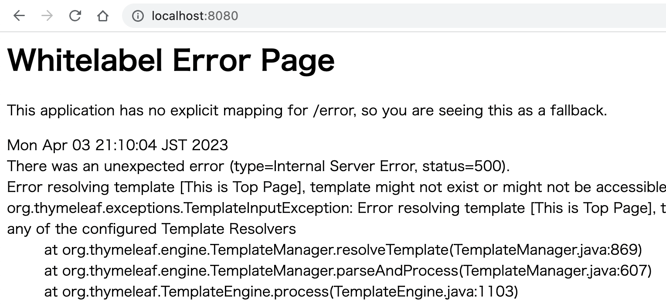Go back using the browser back arrow
The width and height of the screenshot is (666, 304).
pyautogui.click(x=19, y=16)
